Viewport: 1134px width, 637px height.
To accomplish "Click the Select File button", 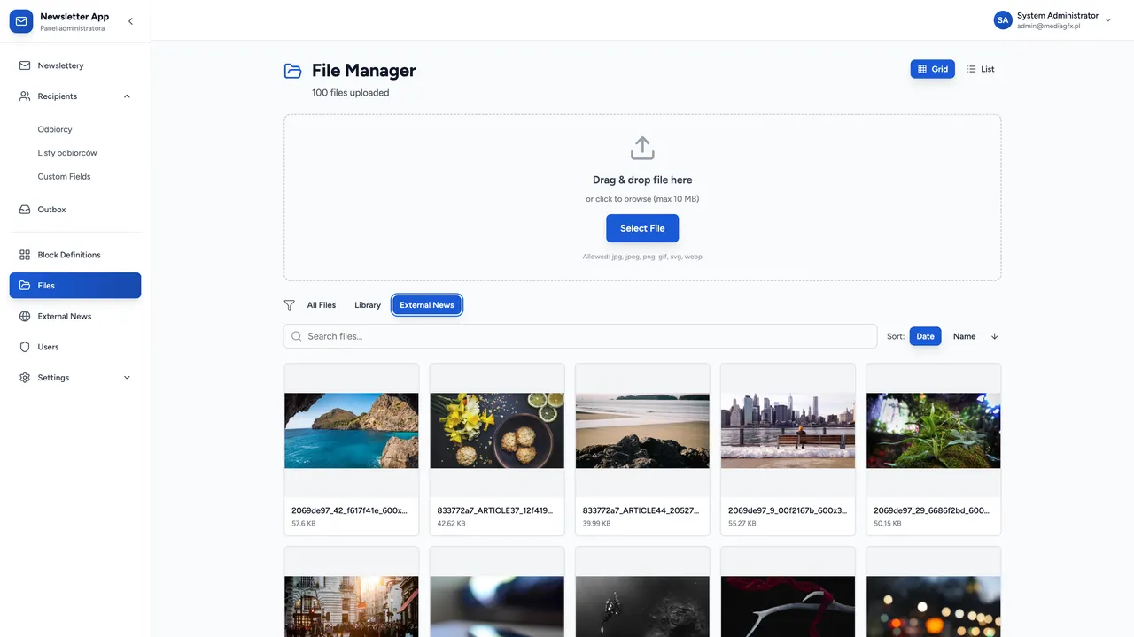I will pos(642,228).
